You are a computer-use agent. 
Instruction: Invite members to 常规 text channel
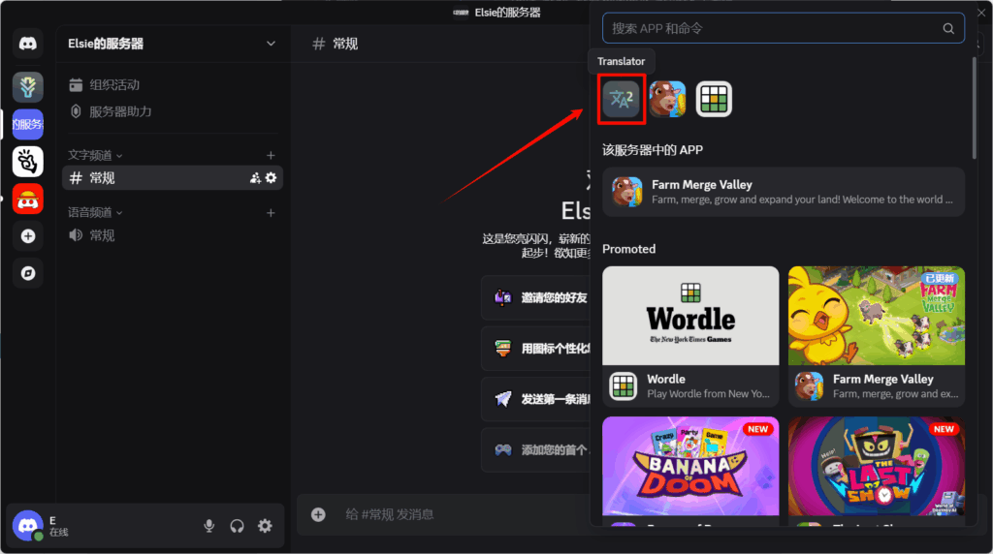[255, 178]
